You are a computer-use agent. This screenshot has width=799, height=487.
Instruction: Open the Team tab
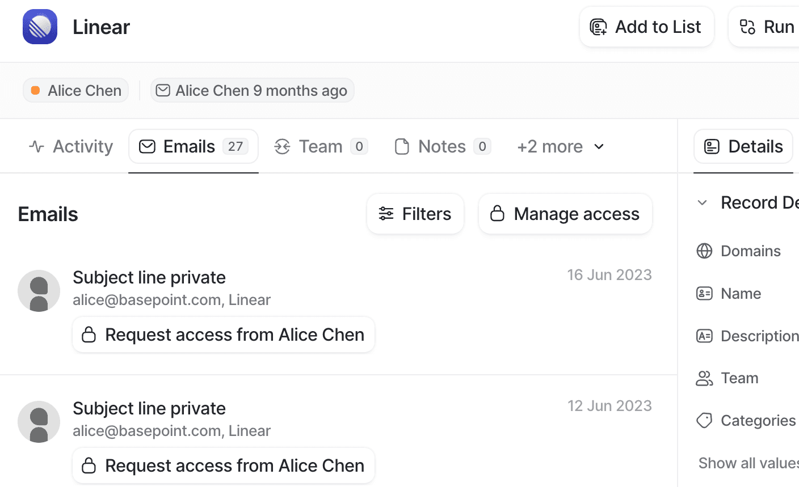click(321, 147)
